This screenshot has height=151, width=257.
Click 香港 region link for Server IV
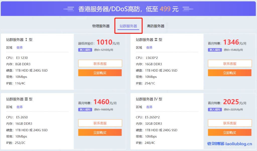[149, 107]
